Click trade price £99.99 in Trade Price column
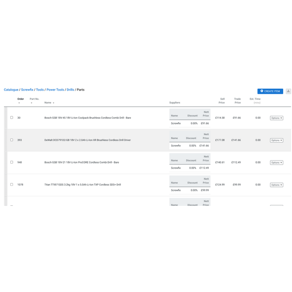Image resolution: width=292 pixels, height=292 pixels. (237, 184)
